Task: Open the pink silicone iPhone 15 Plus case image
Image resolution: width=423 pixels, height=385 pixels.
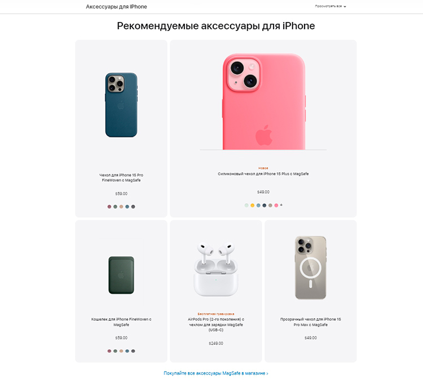Action: (x=263, y=101)
